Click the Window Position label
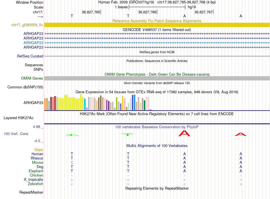Viewport: 270px width, 199px height. [30, 2]
